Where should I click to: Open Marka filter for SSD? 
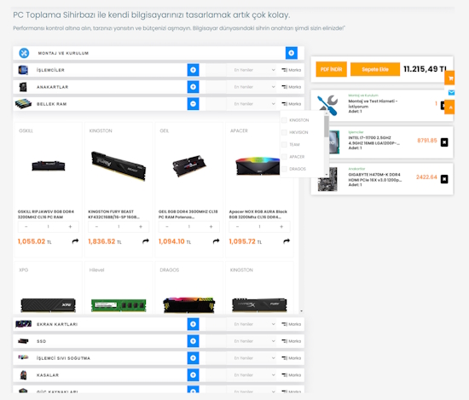[292, 341]
